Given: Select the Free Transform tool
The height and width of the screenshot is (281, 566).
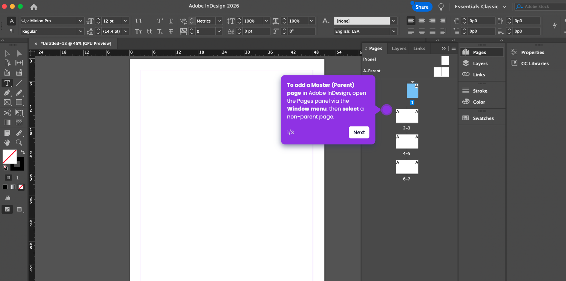Looking at the screenshot, I should 19,112.
